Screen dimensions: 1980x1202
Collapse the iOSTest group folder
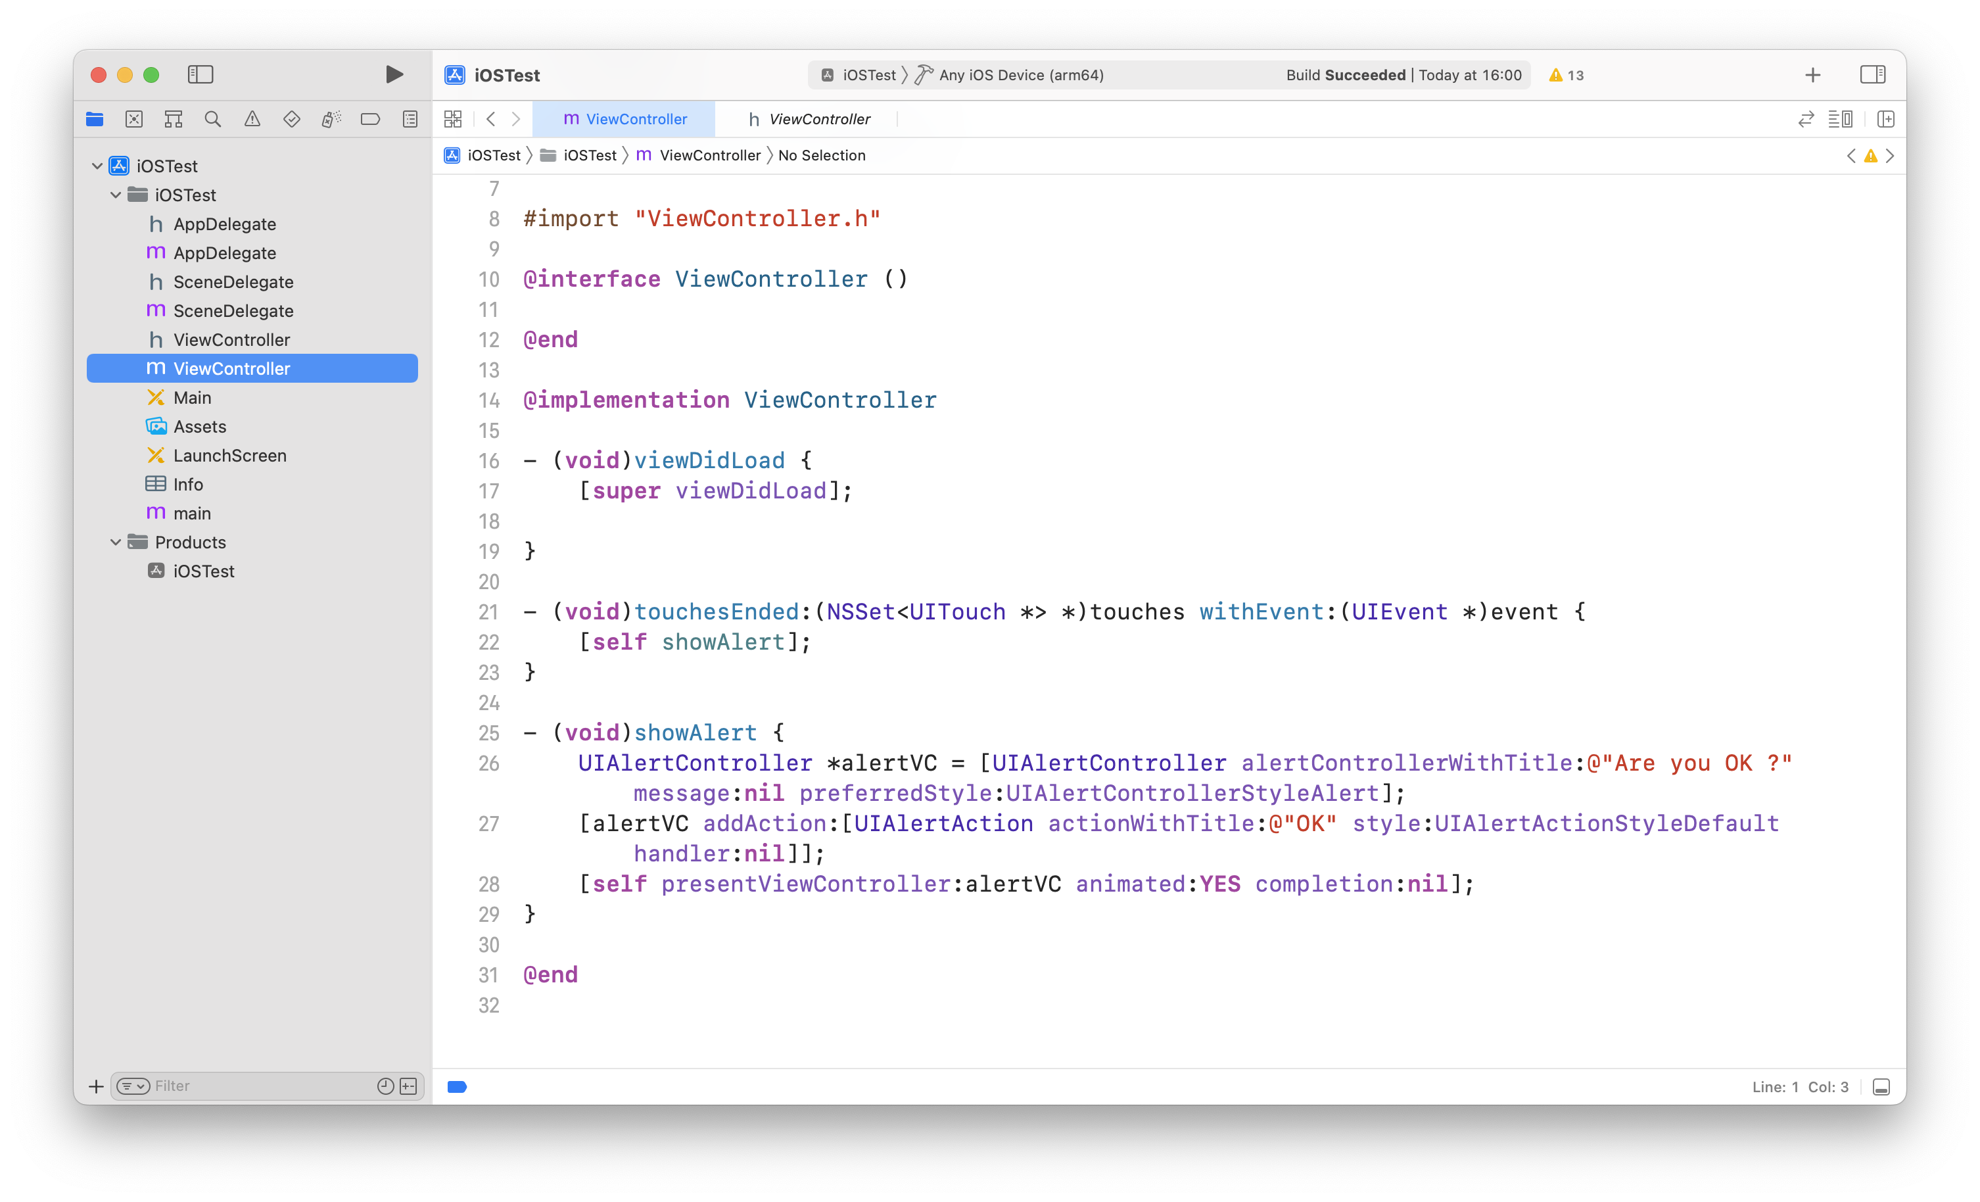116,195
